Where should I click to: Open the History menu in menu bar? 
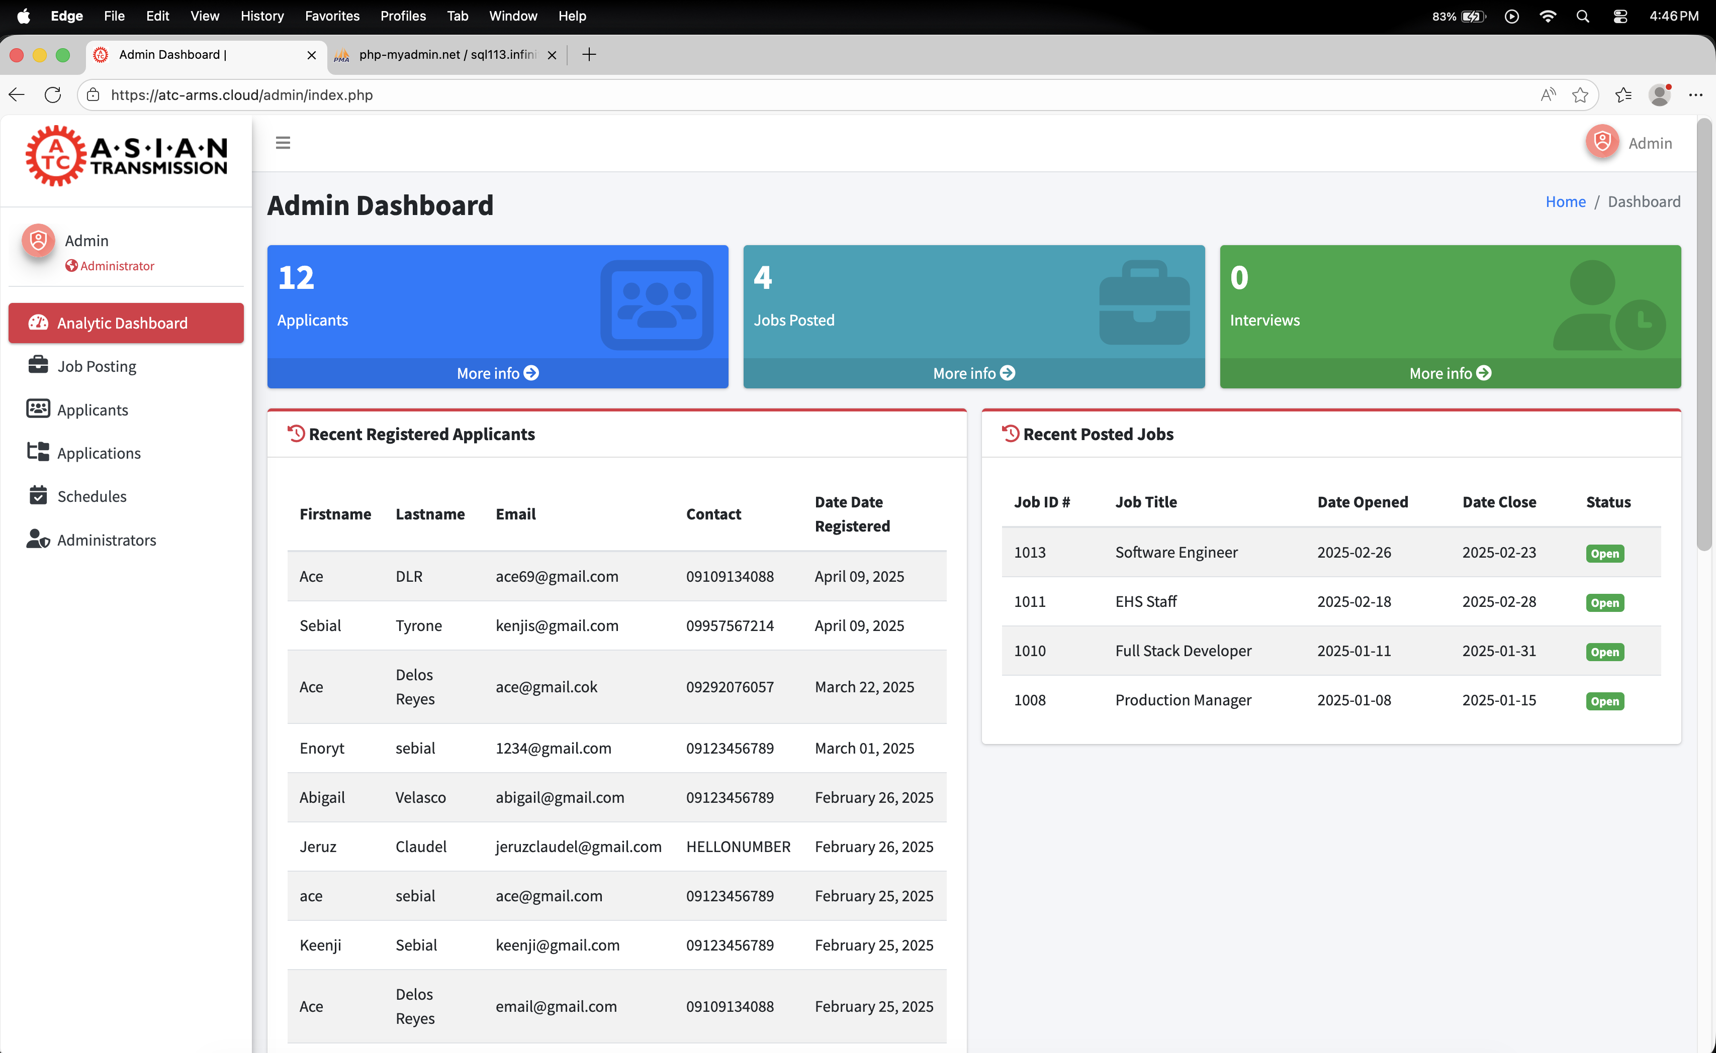pos(261,16)
